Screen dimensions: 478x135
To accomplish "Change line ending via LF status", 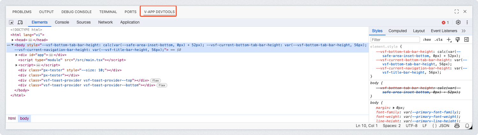I will coord(425,126).
